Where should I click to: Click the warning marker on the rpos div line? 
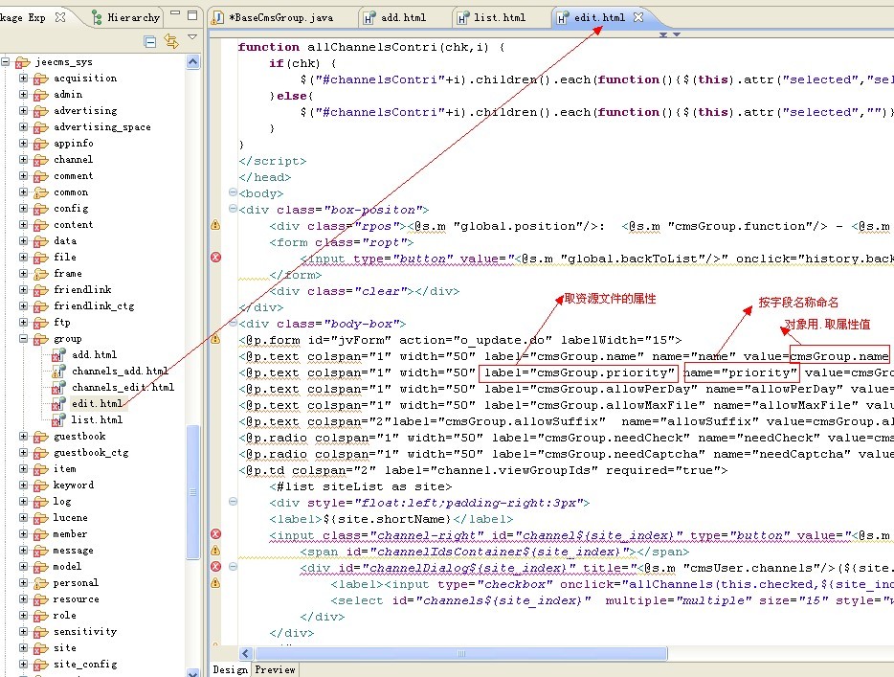coord(215,225)
